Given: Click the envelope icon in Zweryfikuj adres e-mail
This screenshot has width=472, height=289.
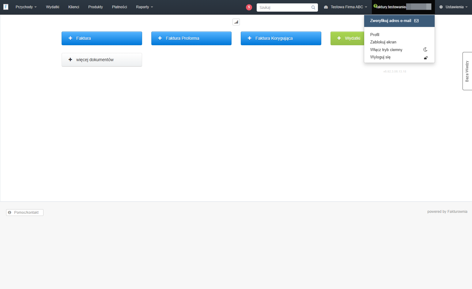Looking at the screenshot, I should pyautogui.click(x=417, y=21).
